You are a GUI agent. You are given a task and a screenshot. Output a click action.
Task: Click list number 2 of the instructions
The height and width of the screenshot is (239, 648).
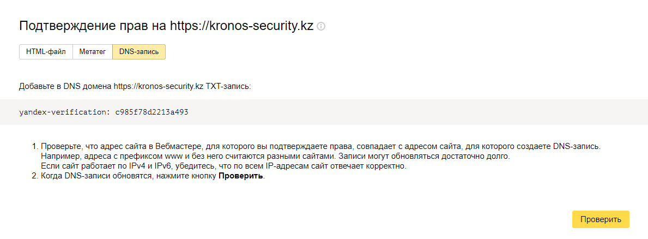(x=35, y=176)
